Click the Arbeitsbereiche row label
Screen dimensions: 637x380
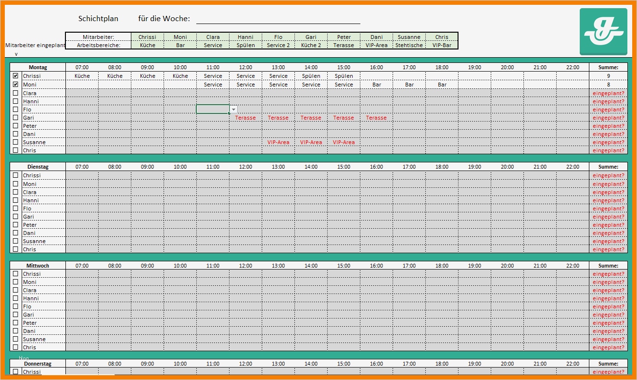tap(98, 45)
